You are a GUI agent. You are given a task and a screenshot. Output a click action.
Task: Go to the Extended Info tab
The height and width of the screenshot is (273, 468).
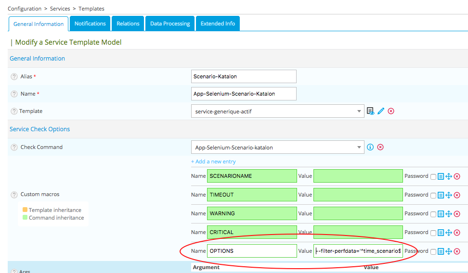coord(218,24)
